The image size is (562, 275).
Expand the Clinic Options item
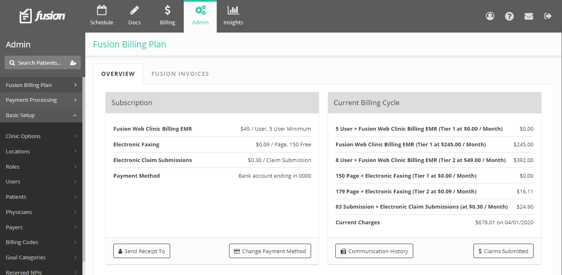[41, 136]
